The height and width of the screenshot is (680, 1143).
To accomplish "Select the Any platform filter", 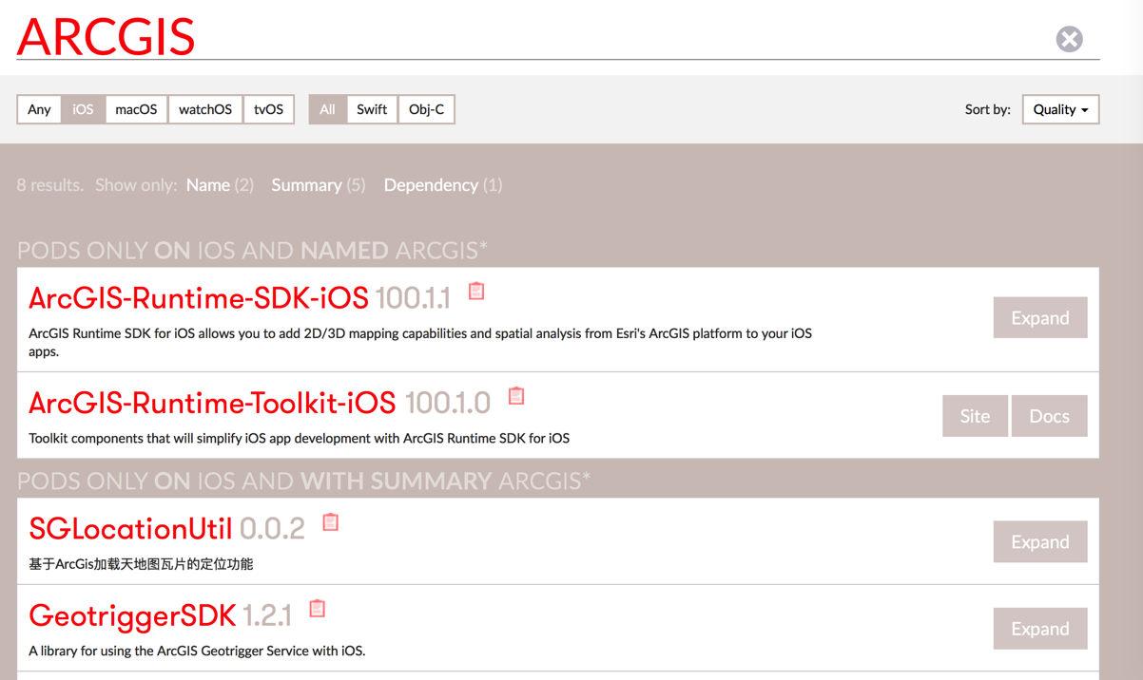I will 39,109.
